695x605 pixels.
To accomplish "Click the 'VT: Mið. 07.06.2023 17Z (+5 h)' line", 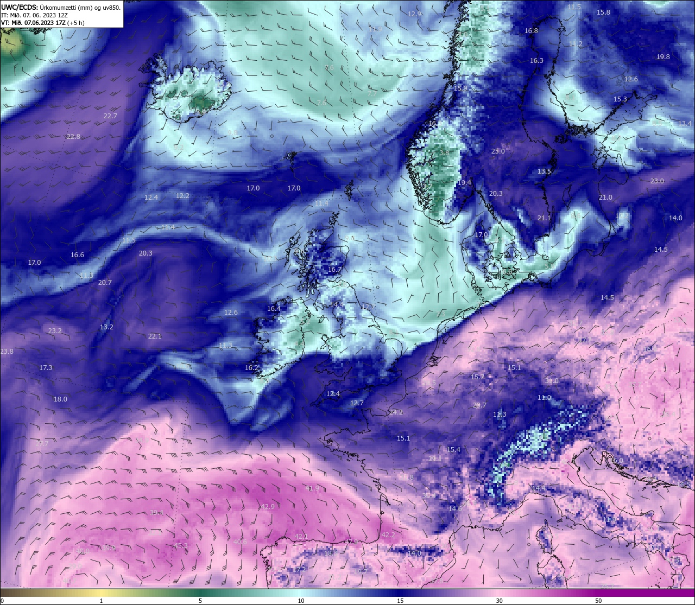I will [x=43, y=23].
